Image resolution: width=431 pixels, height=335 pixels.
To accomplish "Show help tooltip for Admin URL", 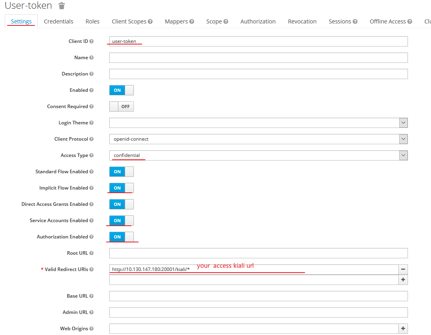I will tap(91, 312).
